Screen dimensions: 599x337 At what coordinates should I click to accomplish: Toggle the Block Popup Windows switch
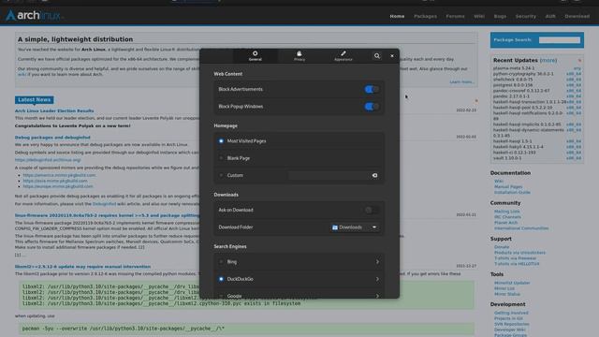pyautogui.click(x=372, y=107)
